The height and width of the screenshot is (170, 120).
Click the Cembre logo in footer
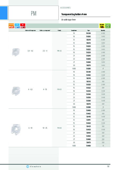(x=34, y=167)
